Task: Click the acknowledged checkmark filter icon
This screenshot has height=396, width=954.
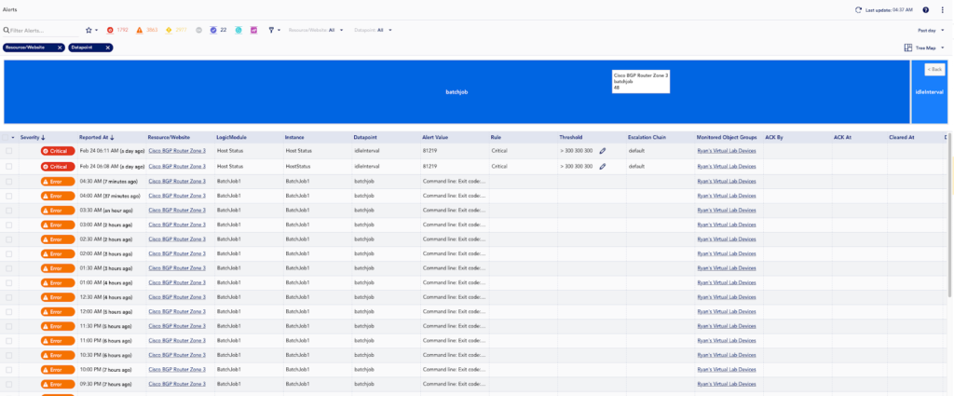Action: [x=213, y=30]
